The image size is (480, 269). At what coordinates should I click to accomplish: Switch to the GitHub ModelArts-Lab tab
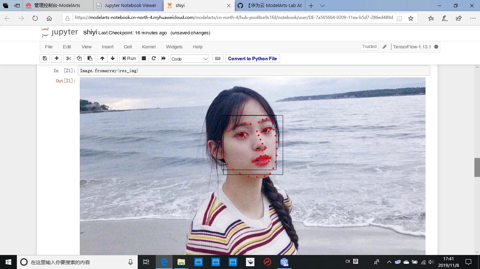click(x=270, y=6)
